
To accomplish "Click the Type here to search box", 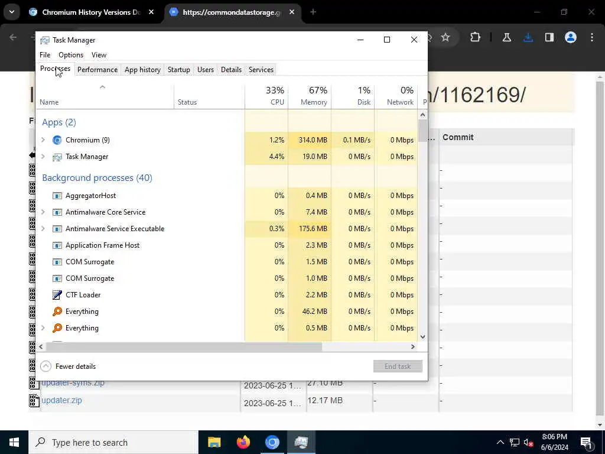I will [113, 442].
